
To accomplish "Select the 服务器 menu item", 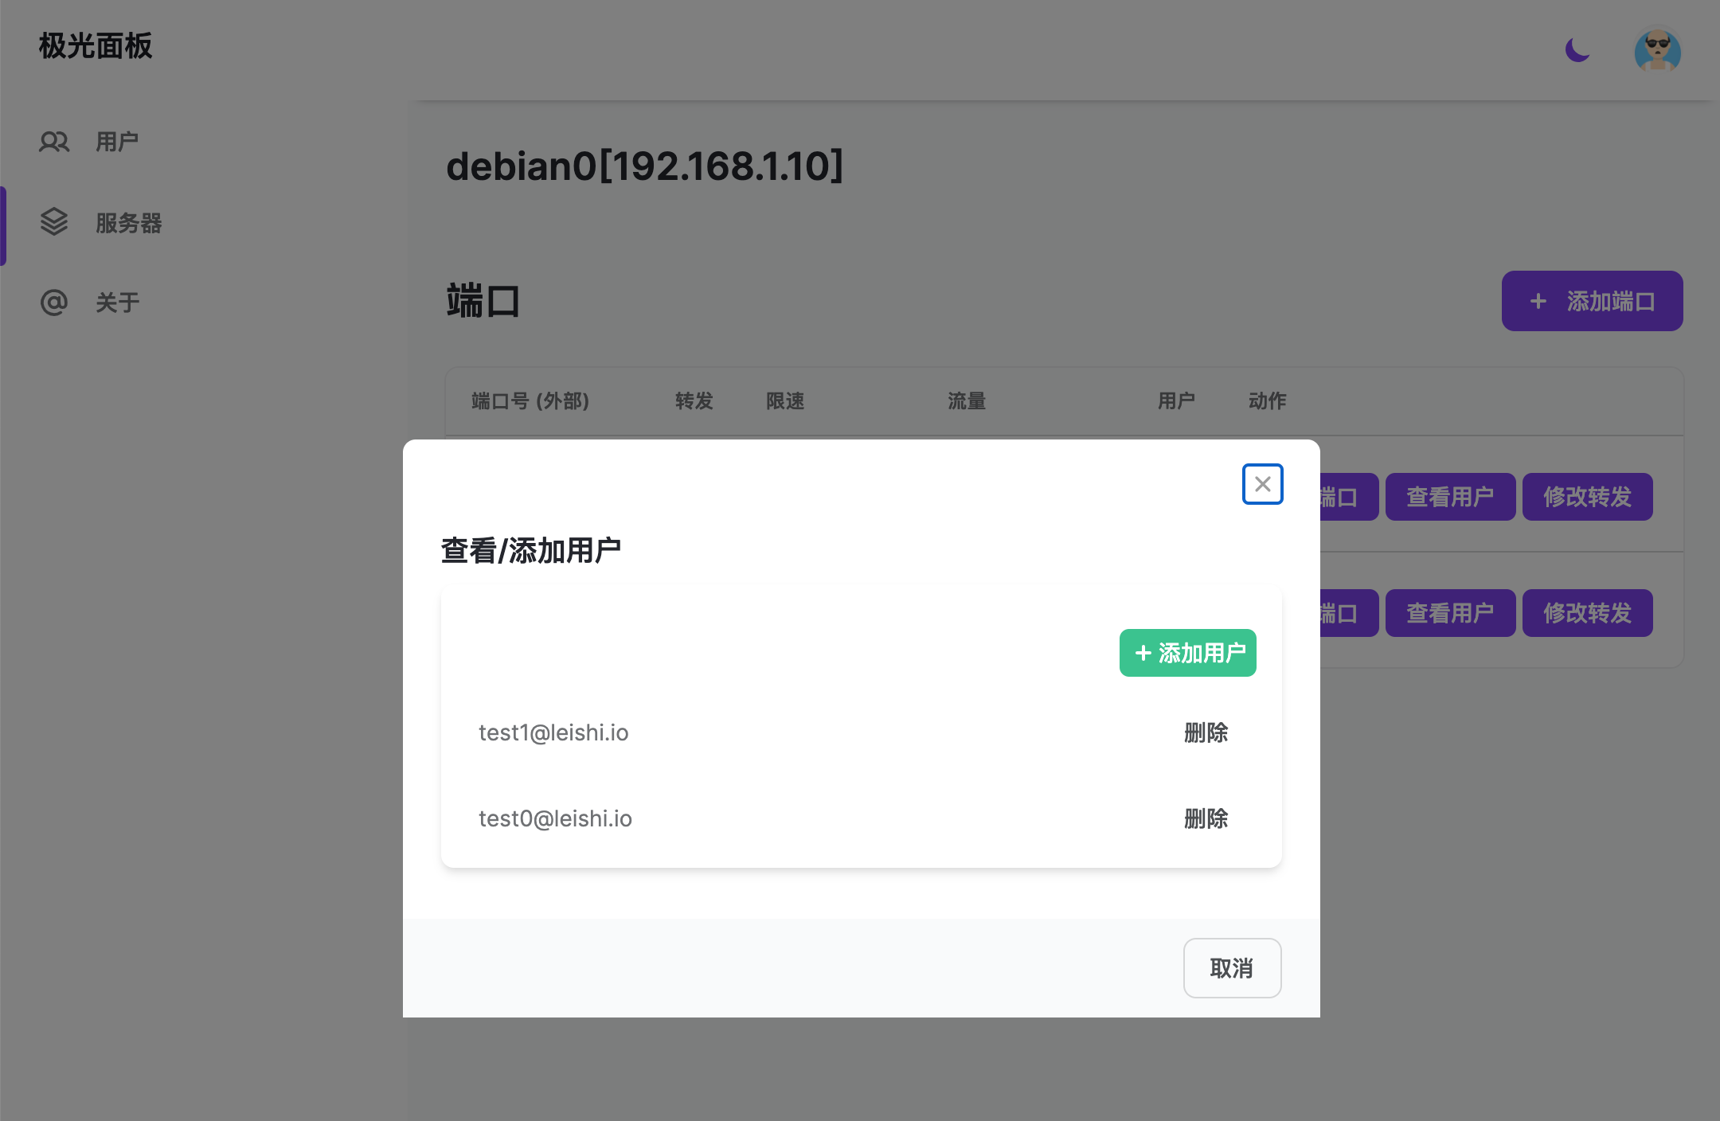I will pyautogui.click(x=128, y=223).
